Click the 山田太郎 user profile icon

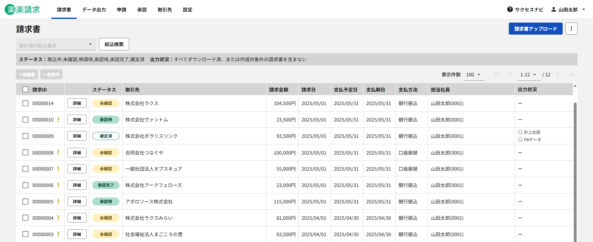click(553, 10)
